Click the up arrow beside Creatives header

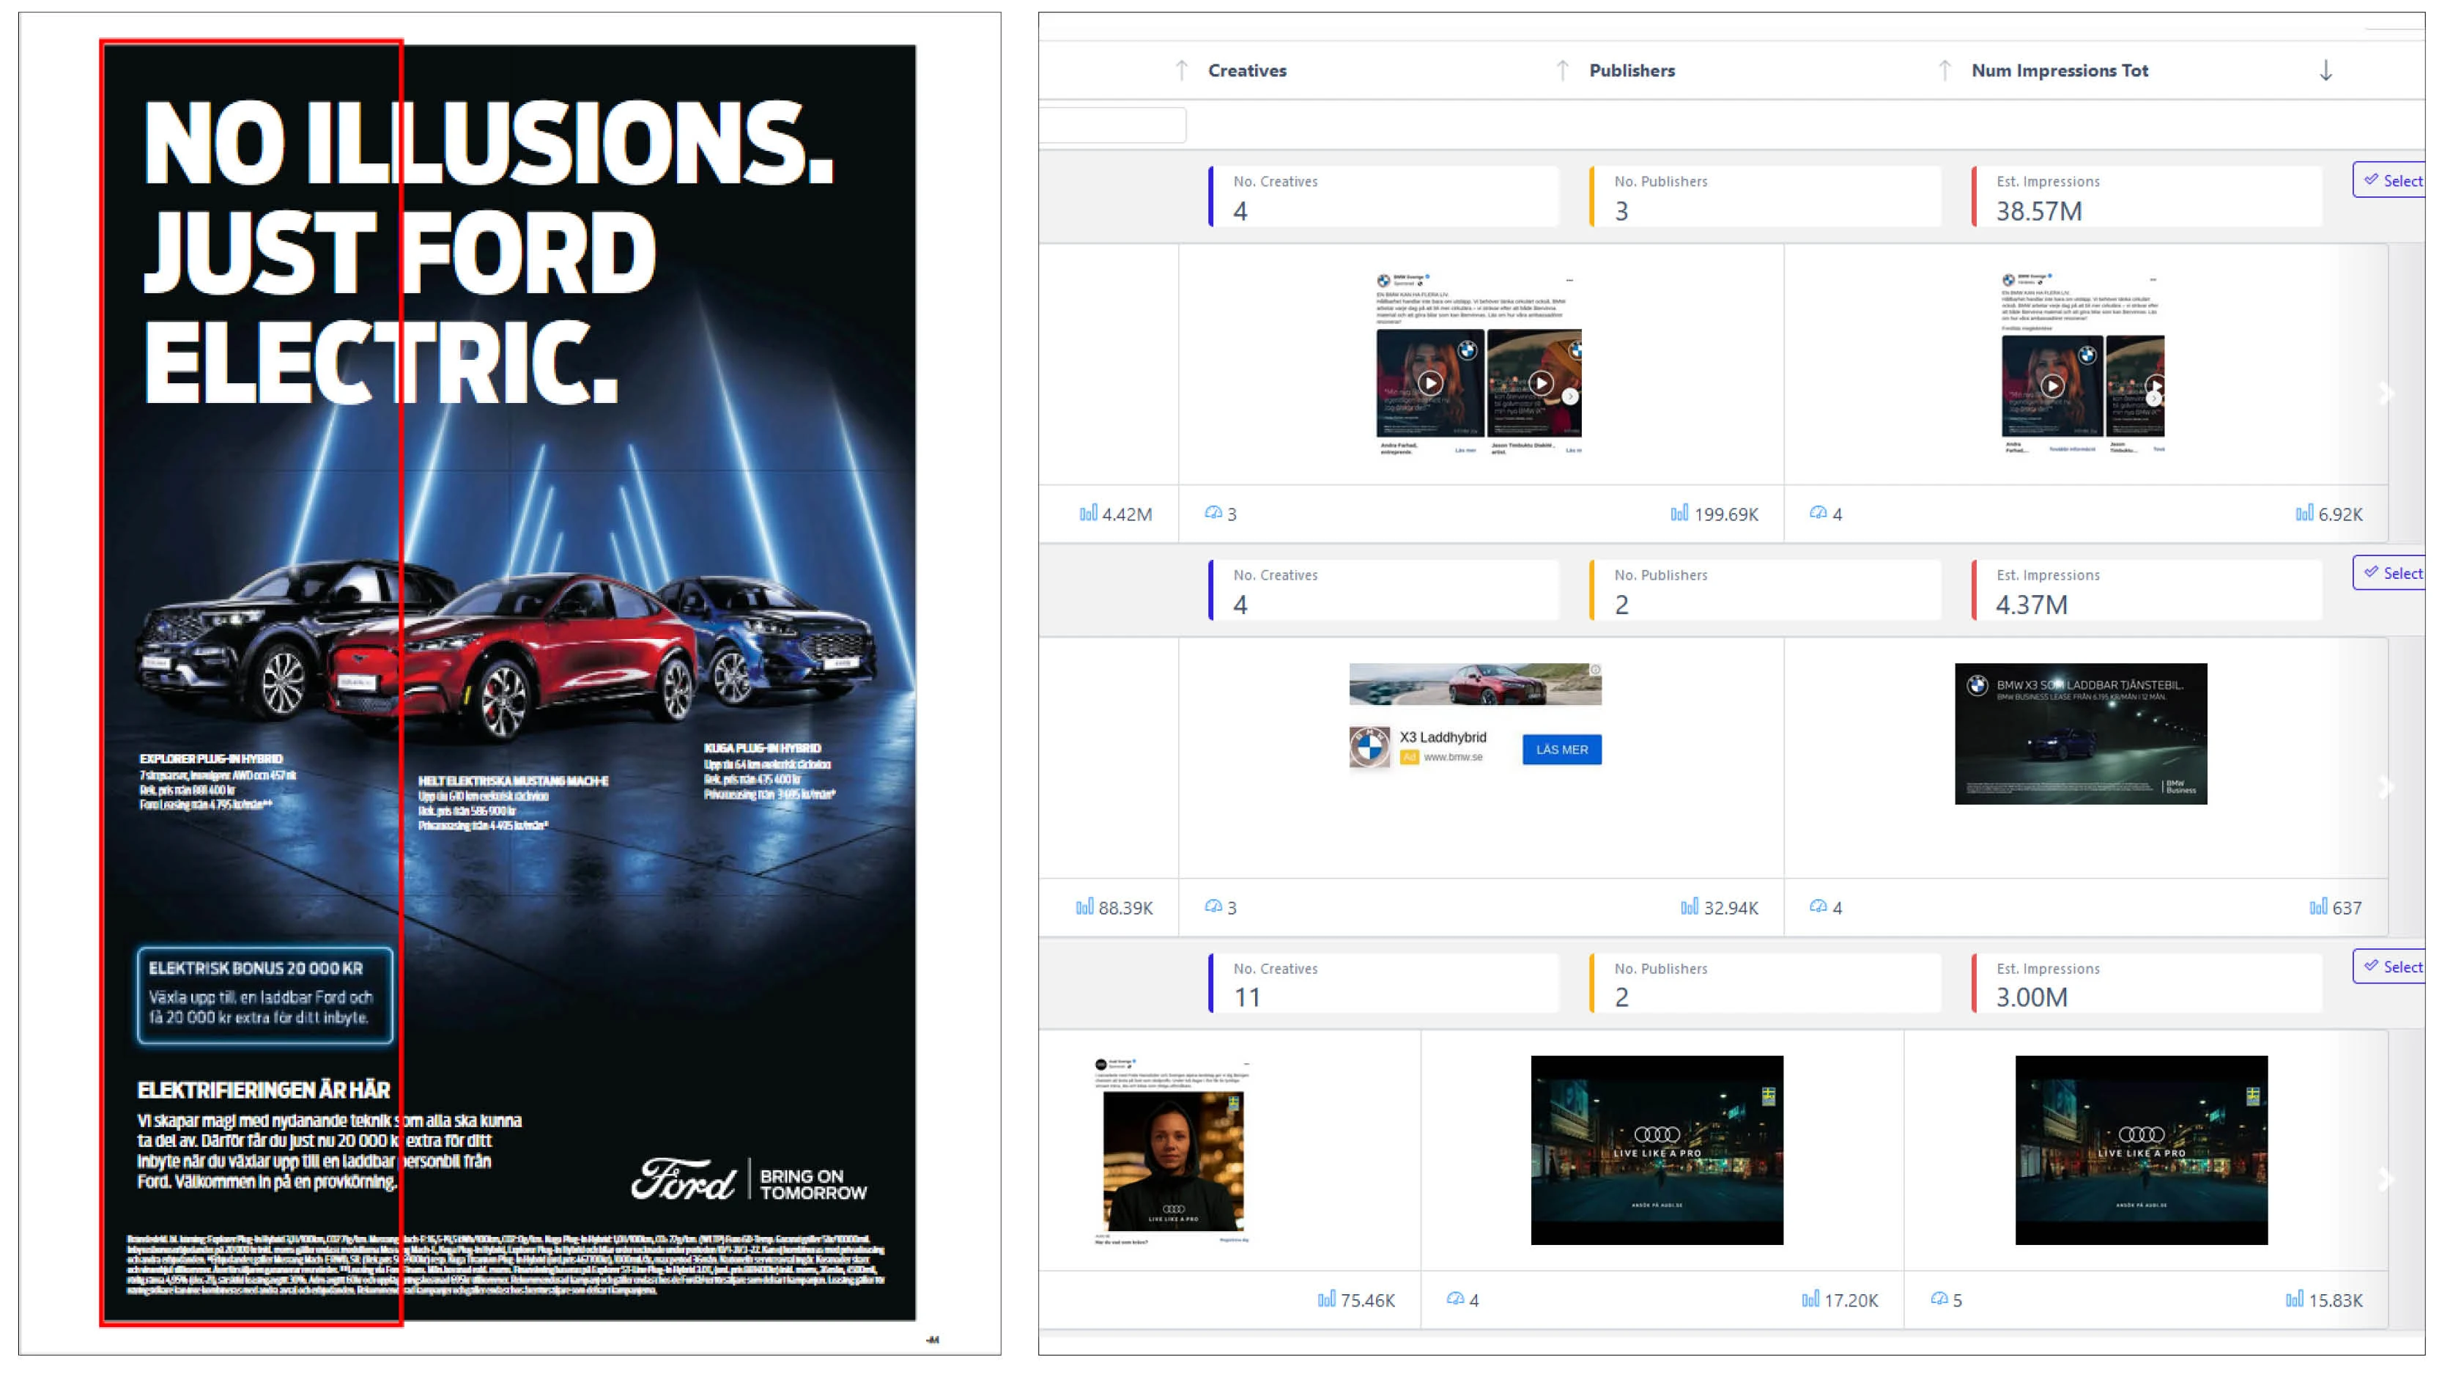(1181, 70)
